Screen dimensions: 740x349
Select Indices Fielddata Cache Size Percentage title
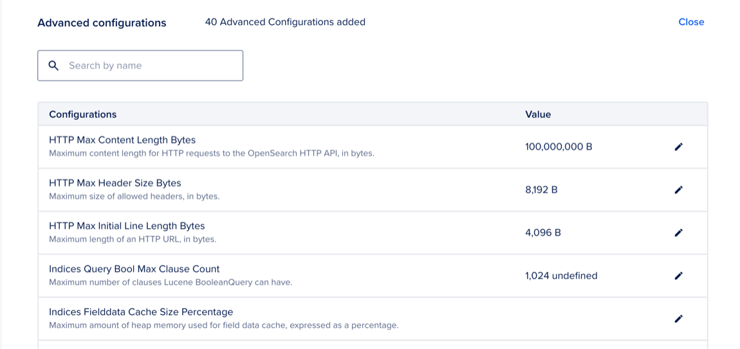click(x=141, y=312)
